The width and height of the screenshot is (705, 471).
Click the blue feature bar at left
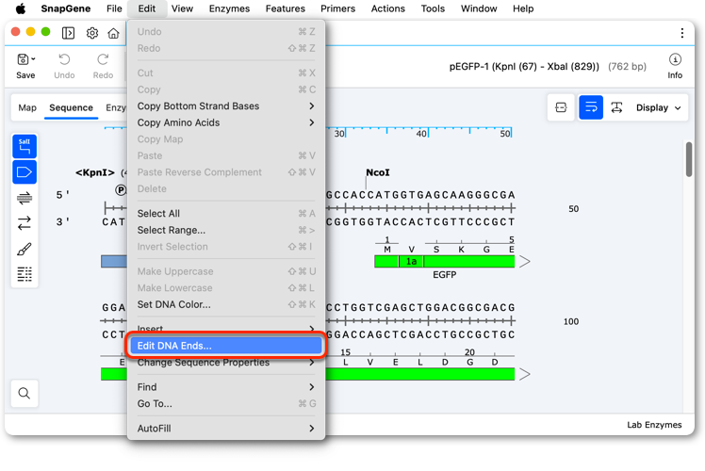[x=114, y=261]
